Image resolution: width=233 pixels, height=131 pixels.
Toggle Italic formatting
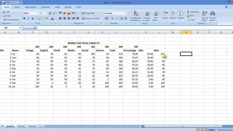tap(28, 19)
